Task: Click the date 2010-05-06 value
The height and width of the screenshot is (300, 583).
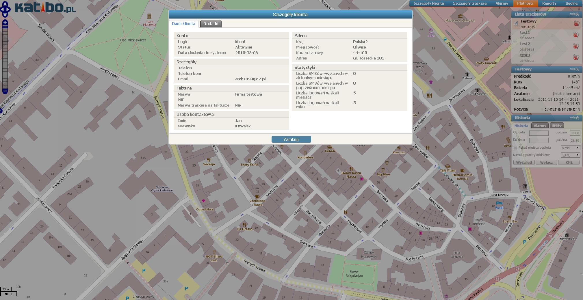Action: [x=246, y=53]
